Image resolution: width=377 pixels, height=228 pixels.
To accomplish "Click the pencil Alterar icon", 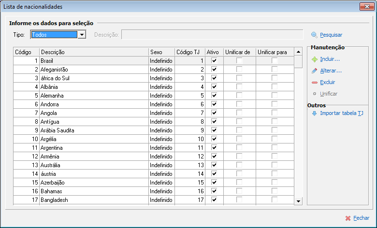I will coord(314,71).
